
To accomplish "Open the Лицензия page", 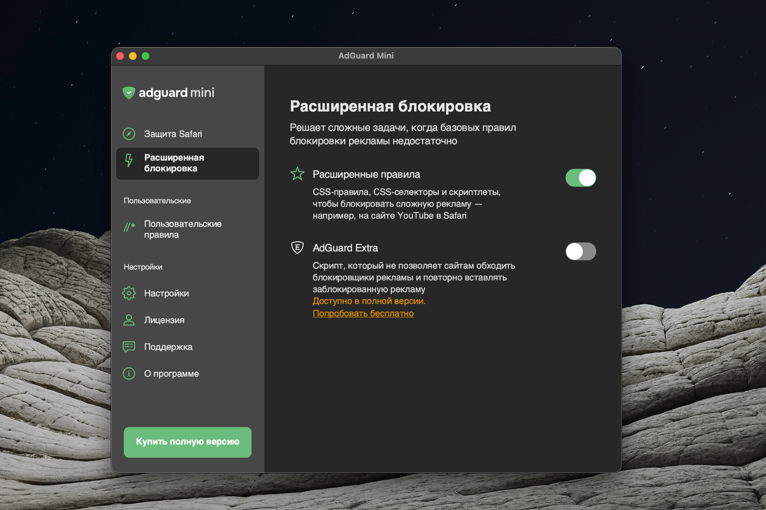I will [187, 320].
